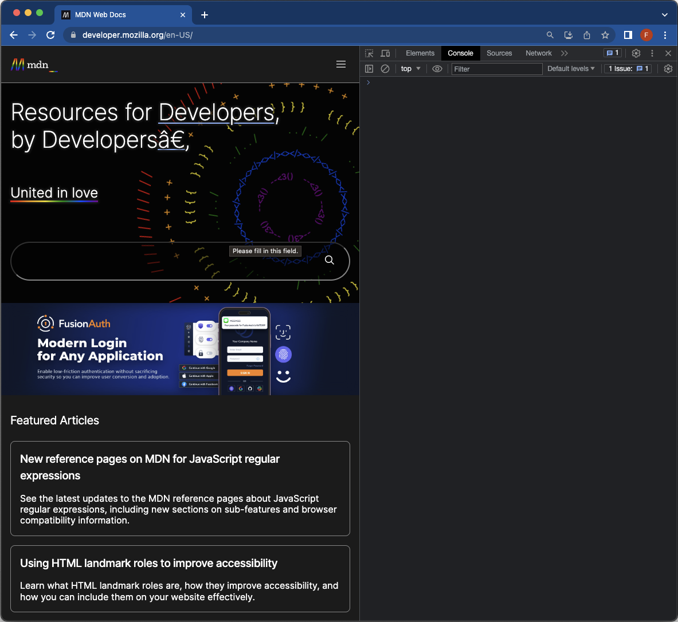This screenshot has width=678, height=622.
Task: Close the DevTools panel
Action: coord(668,53)
